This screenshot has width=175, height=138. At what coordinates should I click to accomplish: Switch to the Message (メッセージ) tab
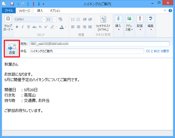(24, 11)
